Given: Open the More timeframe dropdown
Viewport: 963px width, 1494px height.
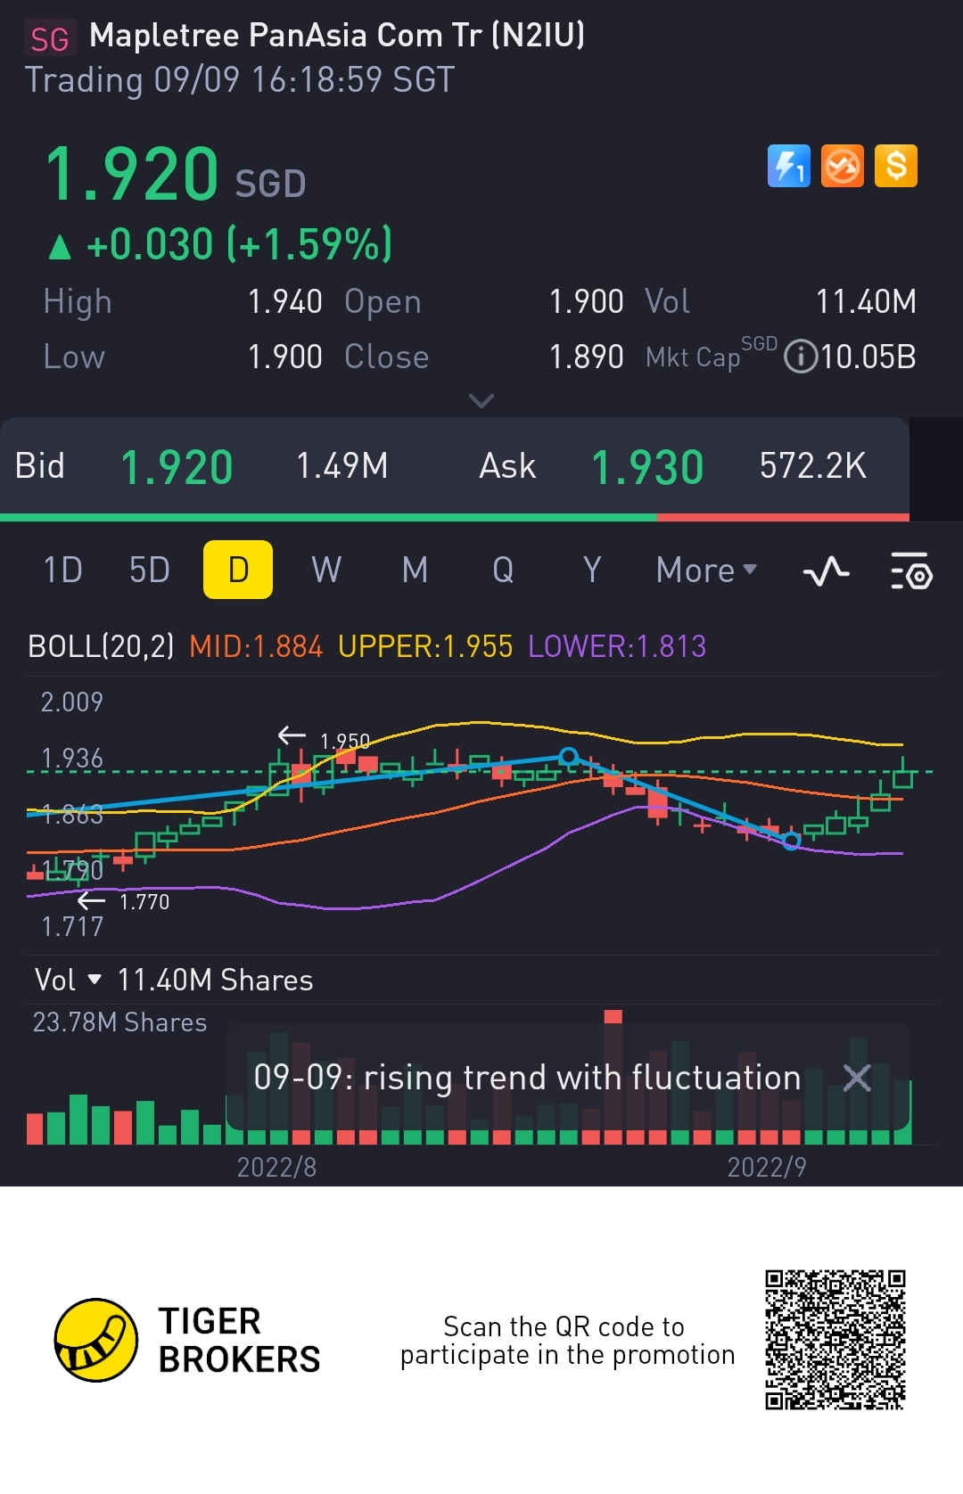Looking at the screenshot, I should point(706,570).
